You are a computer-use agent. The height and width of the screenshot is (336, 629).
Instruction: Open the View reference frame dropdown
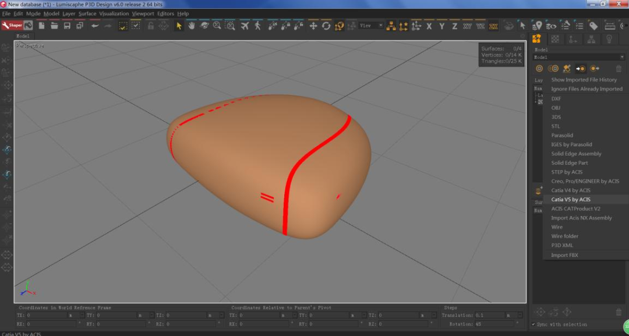click(x=371, y=25)
